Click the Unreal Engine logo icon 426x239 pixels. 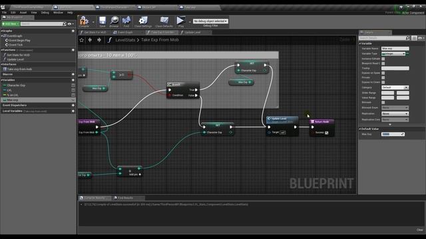coord(3,7)
